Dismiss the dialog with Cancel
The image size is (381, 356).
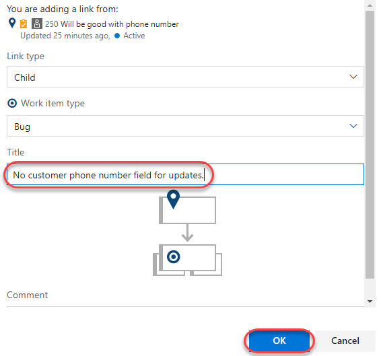tap(345, 341)
